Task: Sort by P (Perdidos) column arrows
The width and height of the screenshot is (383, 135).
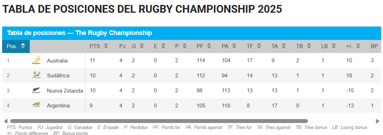Action: [185, 46]
